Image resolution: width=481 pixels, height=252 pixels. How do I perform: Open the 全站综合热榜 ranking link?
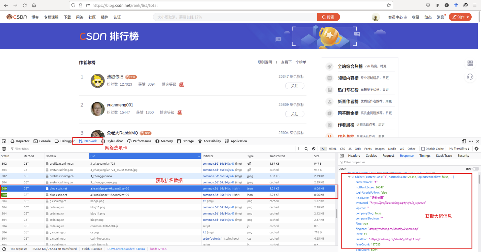350,66
